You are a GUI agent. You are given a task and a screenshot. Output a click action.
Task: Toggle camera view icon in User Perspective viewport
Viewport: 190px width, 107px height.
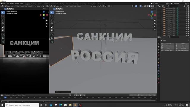coord(155,26)
